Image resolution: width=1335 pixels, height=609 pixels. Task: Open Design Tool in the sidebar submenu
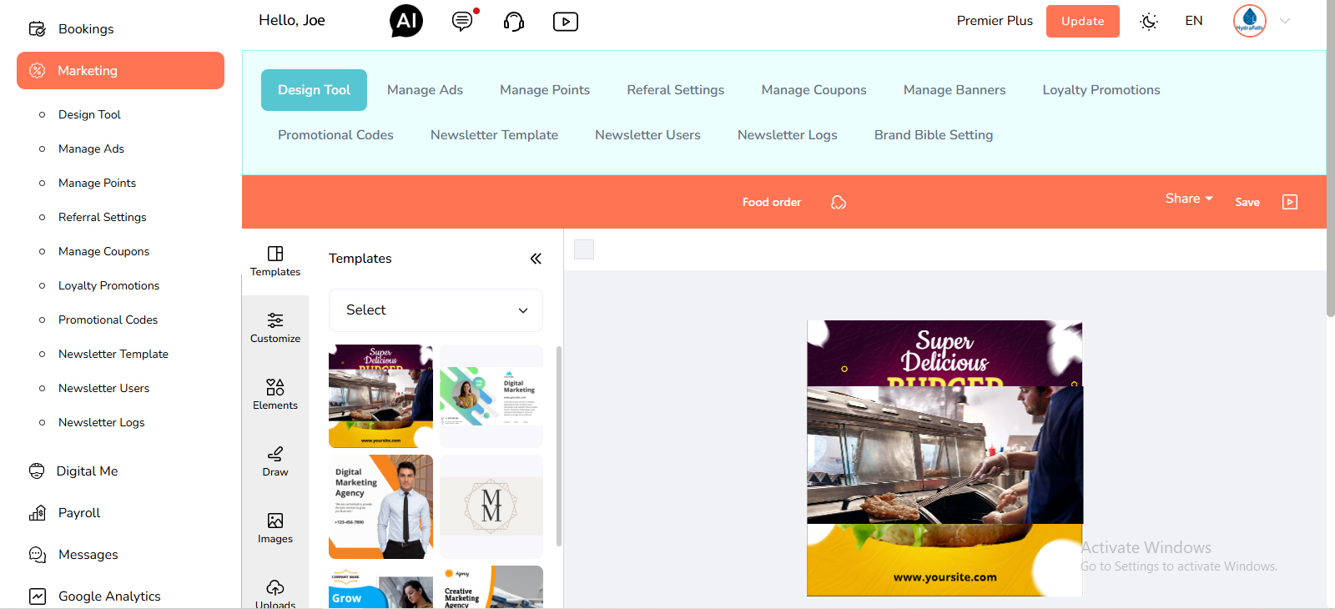pyautogui.click(x=89, y=114)
